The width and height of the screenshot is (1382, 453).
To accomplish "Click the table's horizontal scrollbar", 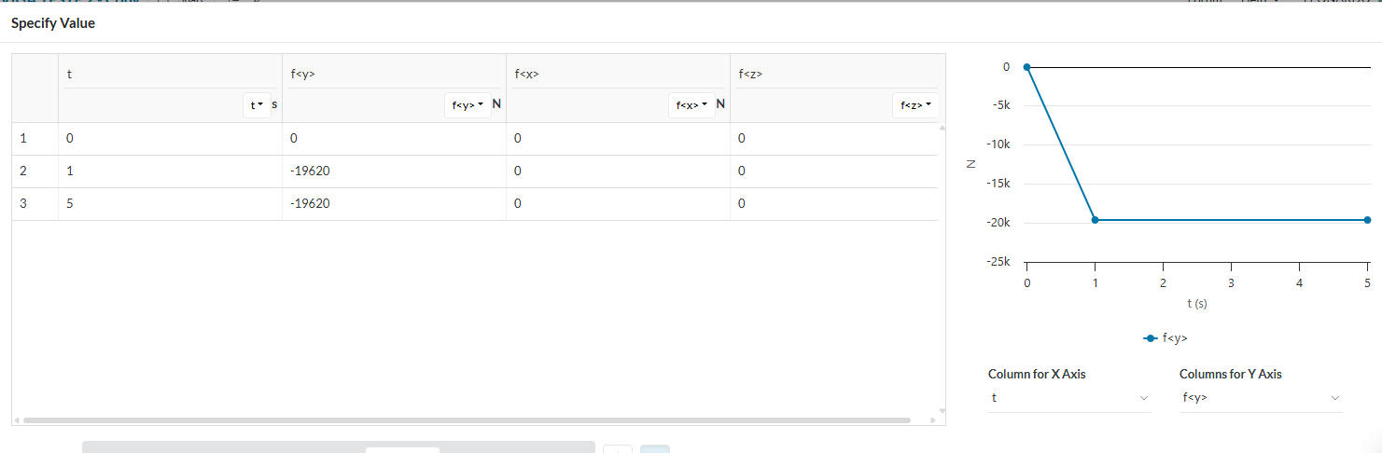I will click(467, 420).
